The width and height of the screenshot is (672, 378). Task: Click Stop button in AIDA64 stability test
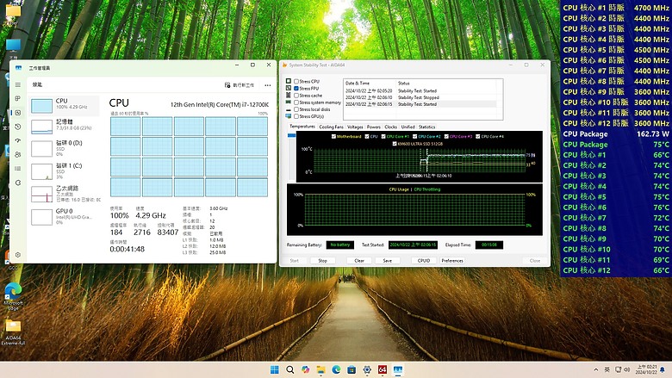(323, 261)
